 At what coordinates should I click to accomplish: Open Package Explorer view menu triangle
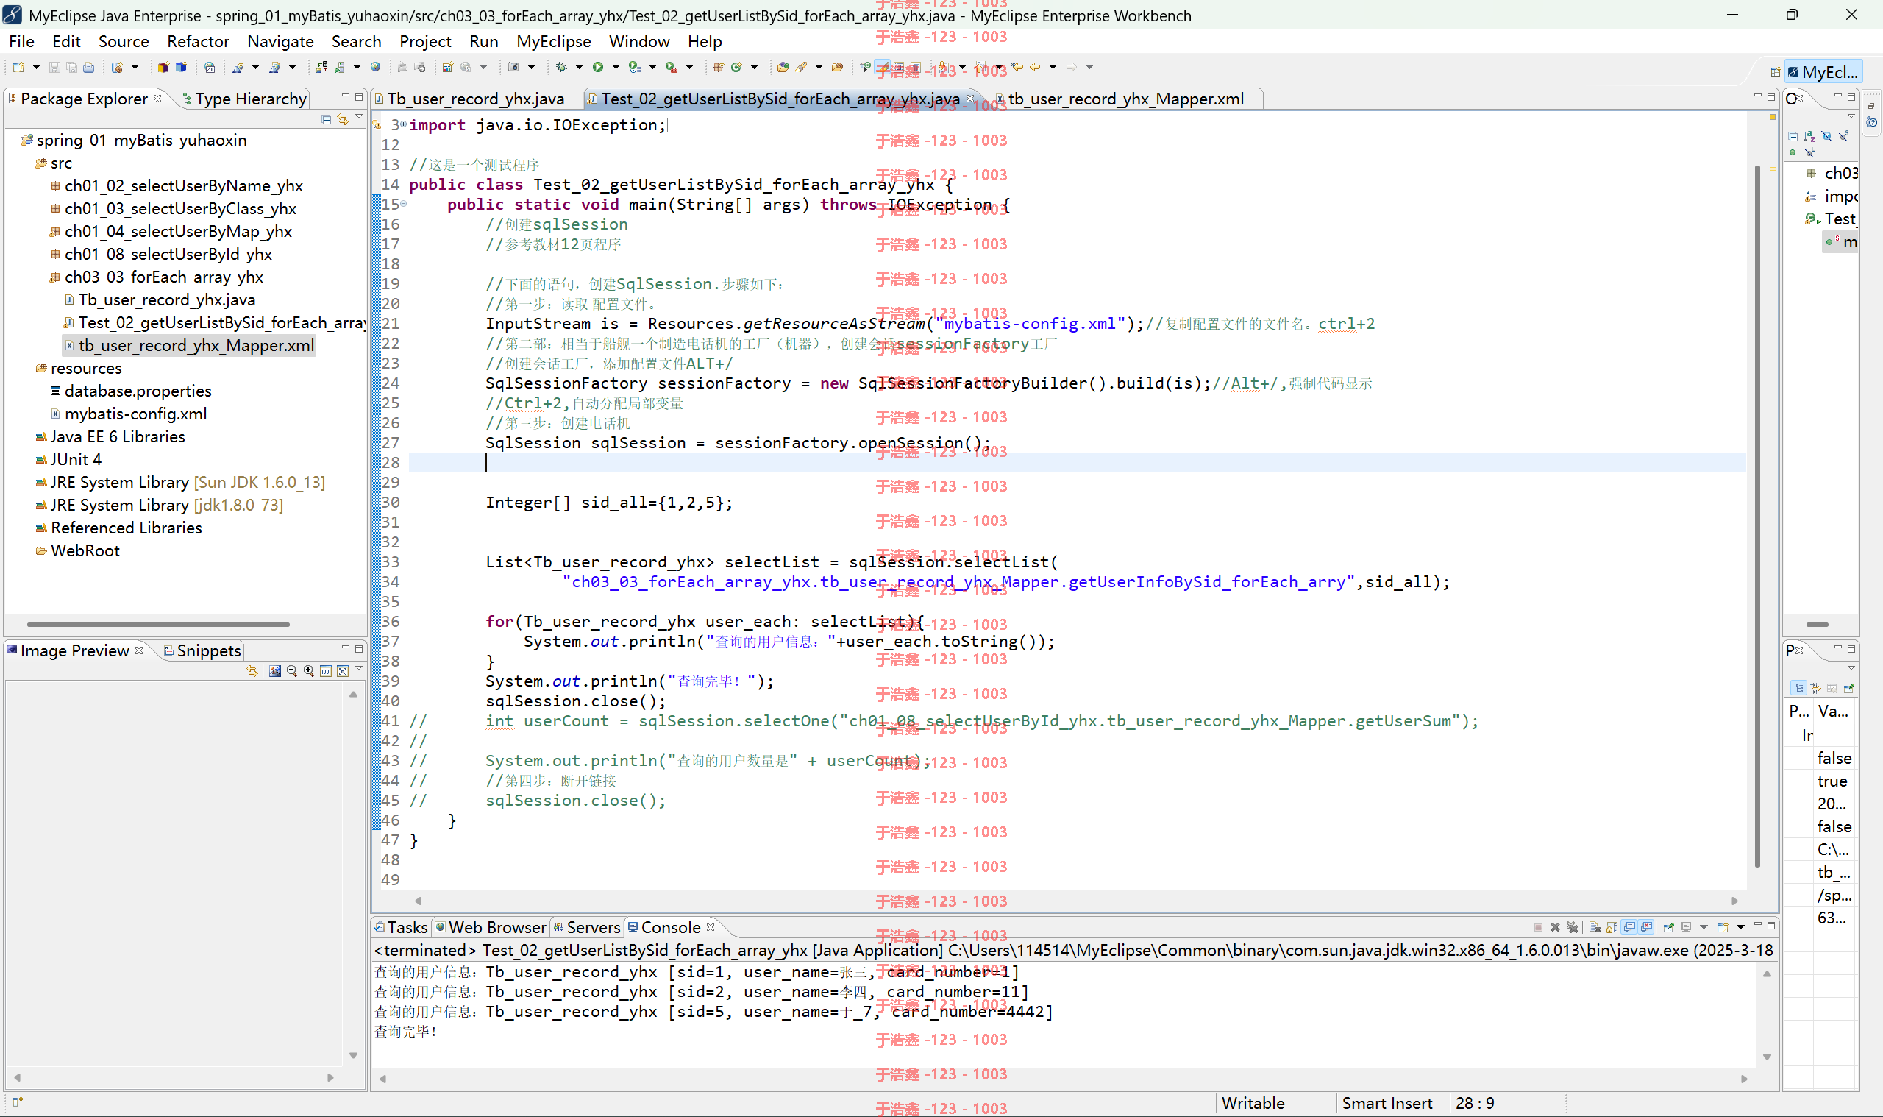point(359,117)
